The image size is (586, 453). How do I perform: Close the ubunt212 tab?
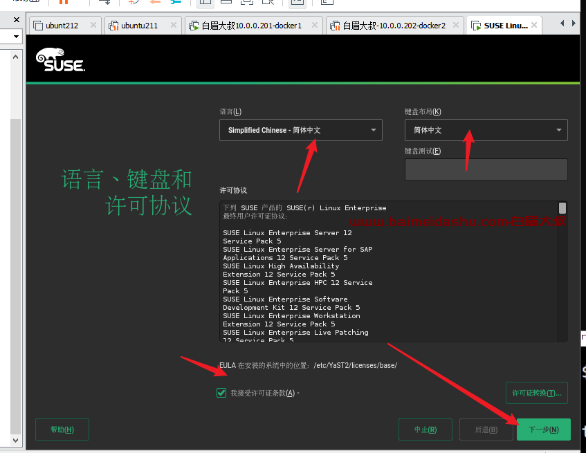tap(93, 25)
